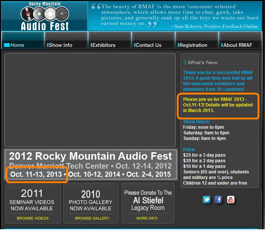Click the 2012 Rocky Mountain Audio Fest title

[x=90, y=156]
